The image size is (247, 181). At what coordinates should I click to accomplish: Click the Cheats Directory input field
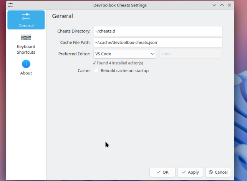[158, 31]
